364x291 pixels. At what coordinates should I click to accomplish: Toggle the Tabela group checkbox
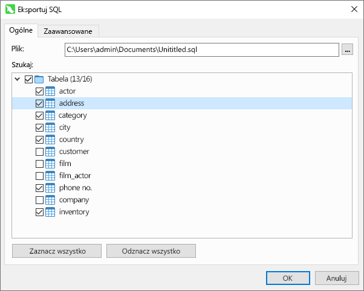28,79
